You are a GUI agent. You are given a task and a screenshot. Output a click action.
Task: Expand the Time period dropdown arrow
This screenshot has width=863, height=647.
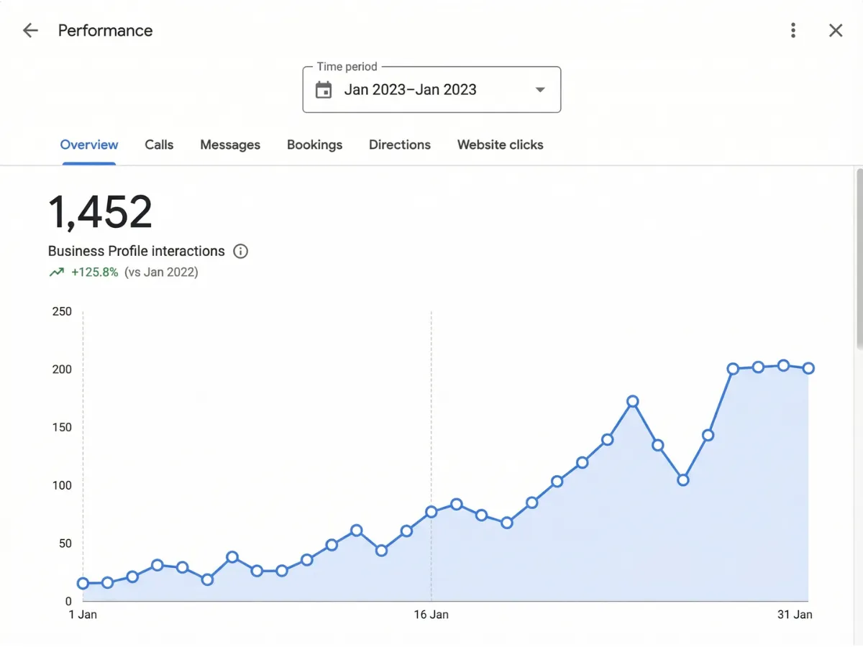pyautogui.click(x=539, y=90)
